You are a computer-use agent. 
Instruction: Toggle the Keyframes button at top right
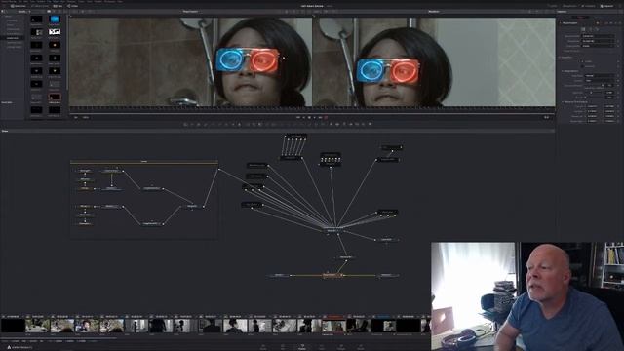(569, 6)
